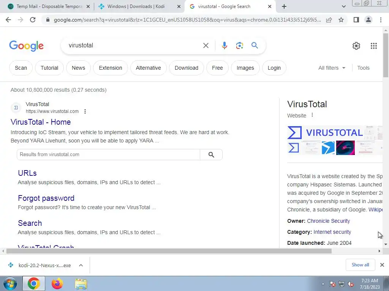Open Internet security category link
This screenshot has height=291, width=389.
(x=332, y=232)
